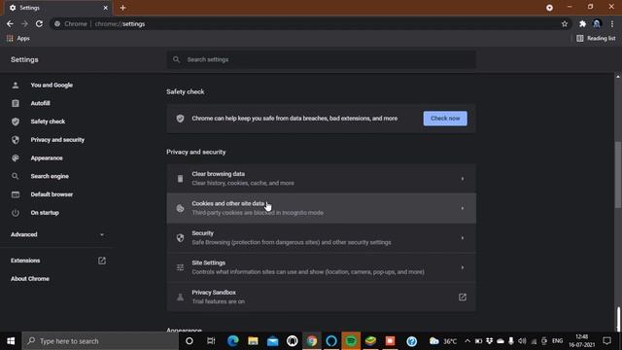622x350 pixels.
Task: Launch Microsoft Edge from taskbar
Action: (x=233, y=341)
